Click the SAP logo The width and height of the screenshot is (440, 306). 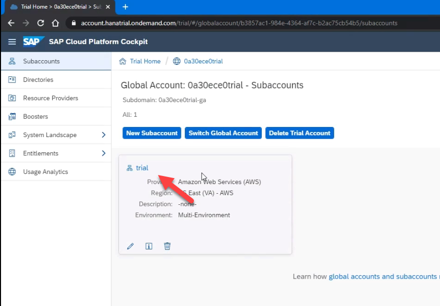coord(33,42)
